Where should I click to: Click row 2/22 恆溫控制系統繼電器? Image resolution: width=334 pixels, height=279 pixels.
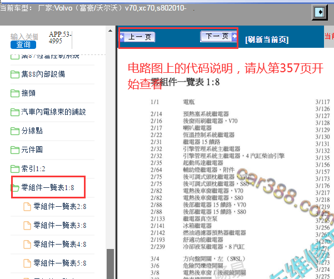(192, 135)
